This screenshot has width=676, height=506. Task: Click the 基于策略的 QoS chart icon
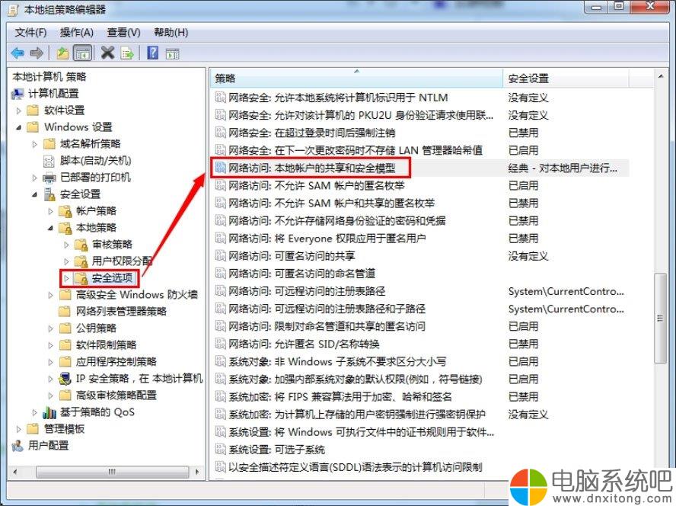click(x=49, y=412)
